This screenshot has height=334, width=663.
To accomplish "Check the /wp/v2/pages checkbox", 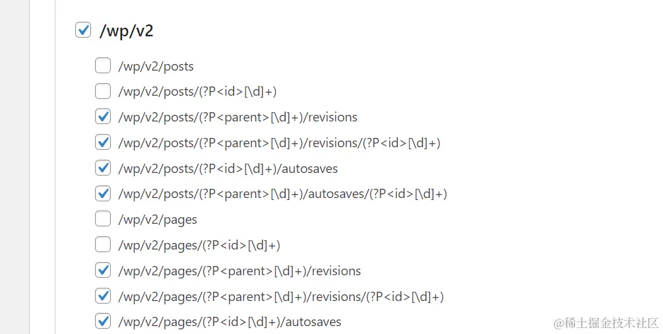I will coord(103,219).
